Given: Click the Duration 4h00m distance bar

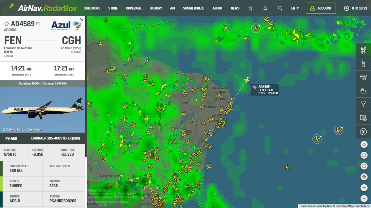Looking at the screenshot, I should [42, 84].
